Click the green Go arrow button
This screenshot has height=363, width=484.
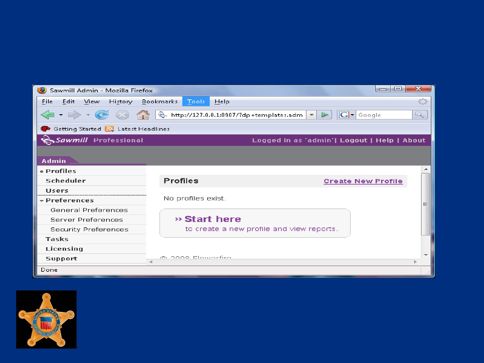coord(325,115)
